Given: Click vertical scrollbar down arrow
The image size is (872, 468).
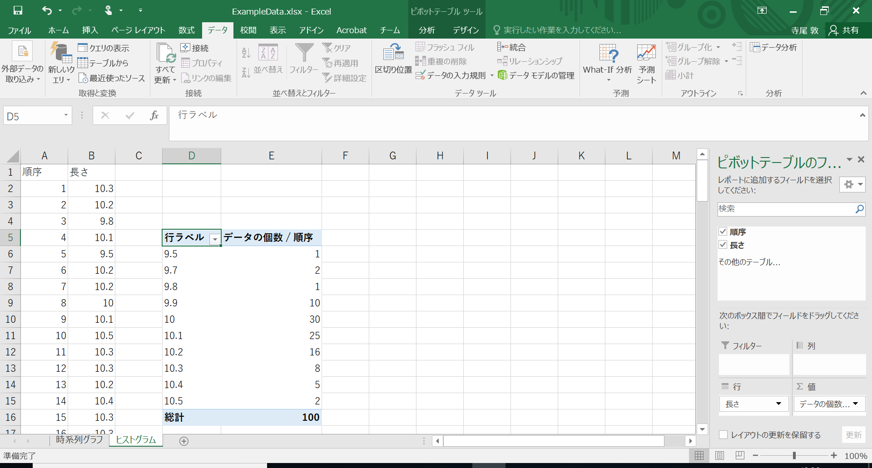Looking at the screenshot, I should [x=703, y=429].
